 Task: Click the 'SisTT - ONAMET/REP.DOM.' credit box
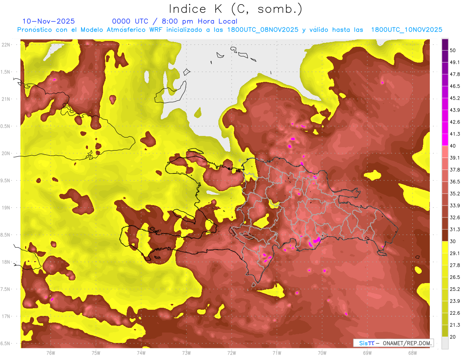[x=394, y=343]
